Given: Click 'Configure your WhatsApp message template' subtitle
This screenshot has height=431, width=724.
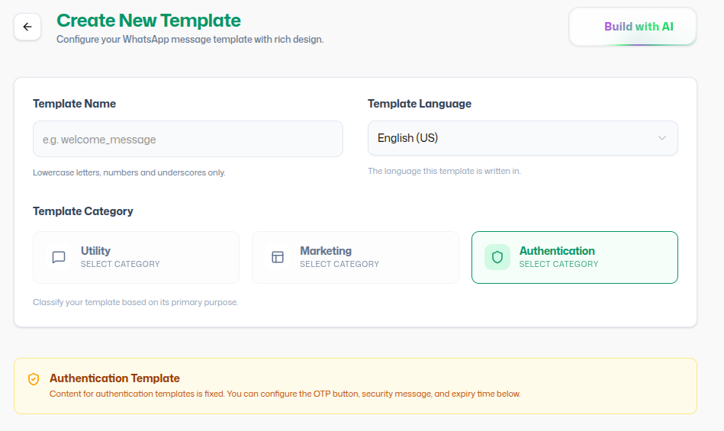Looking at the screenshot, I should [x=190, y=39].
